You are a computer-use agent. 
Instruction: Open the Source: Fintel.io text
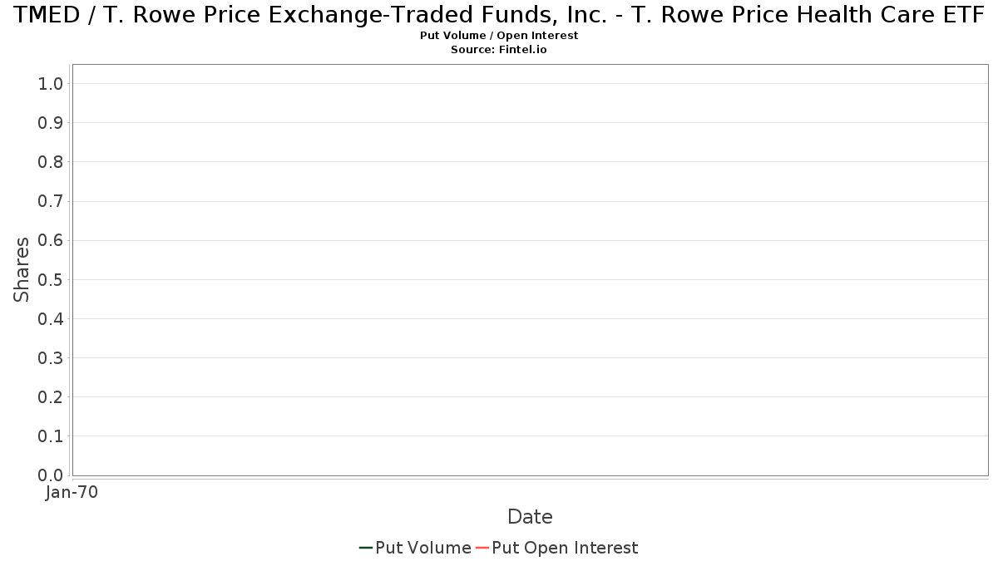(x=499, y=50)
